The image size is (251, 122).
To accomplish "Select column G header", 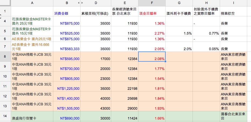I will [x=179, y=3].
